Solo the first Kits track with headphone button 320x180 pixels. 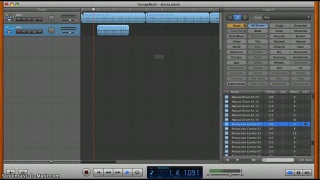point(29,19)
